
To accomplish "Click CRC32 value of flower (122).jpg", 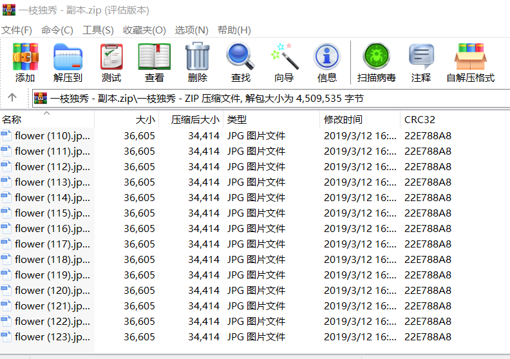I will [428, 321].
